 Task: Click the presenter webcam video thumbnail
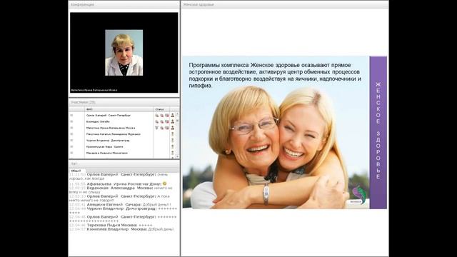pyautogui.click(x=124, y=53)
